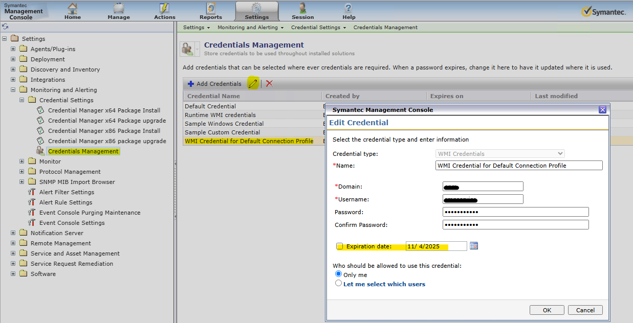The image size is (633, 323).
Task: Click the red X delete credential icon
Action: [269, 83]
